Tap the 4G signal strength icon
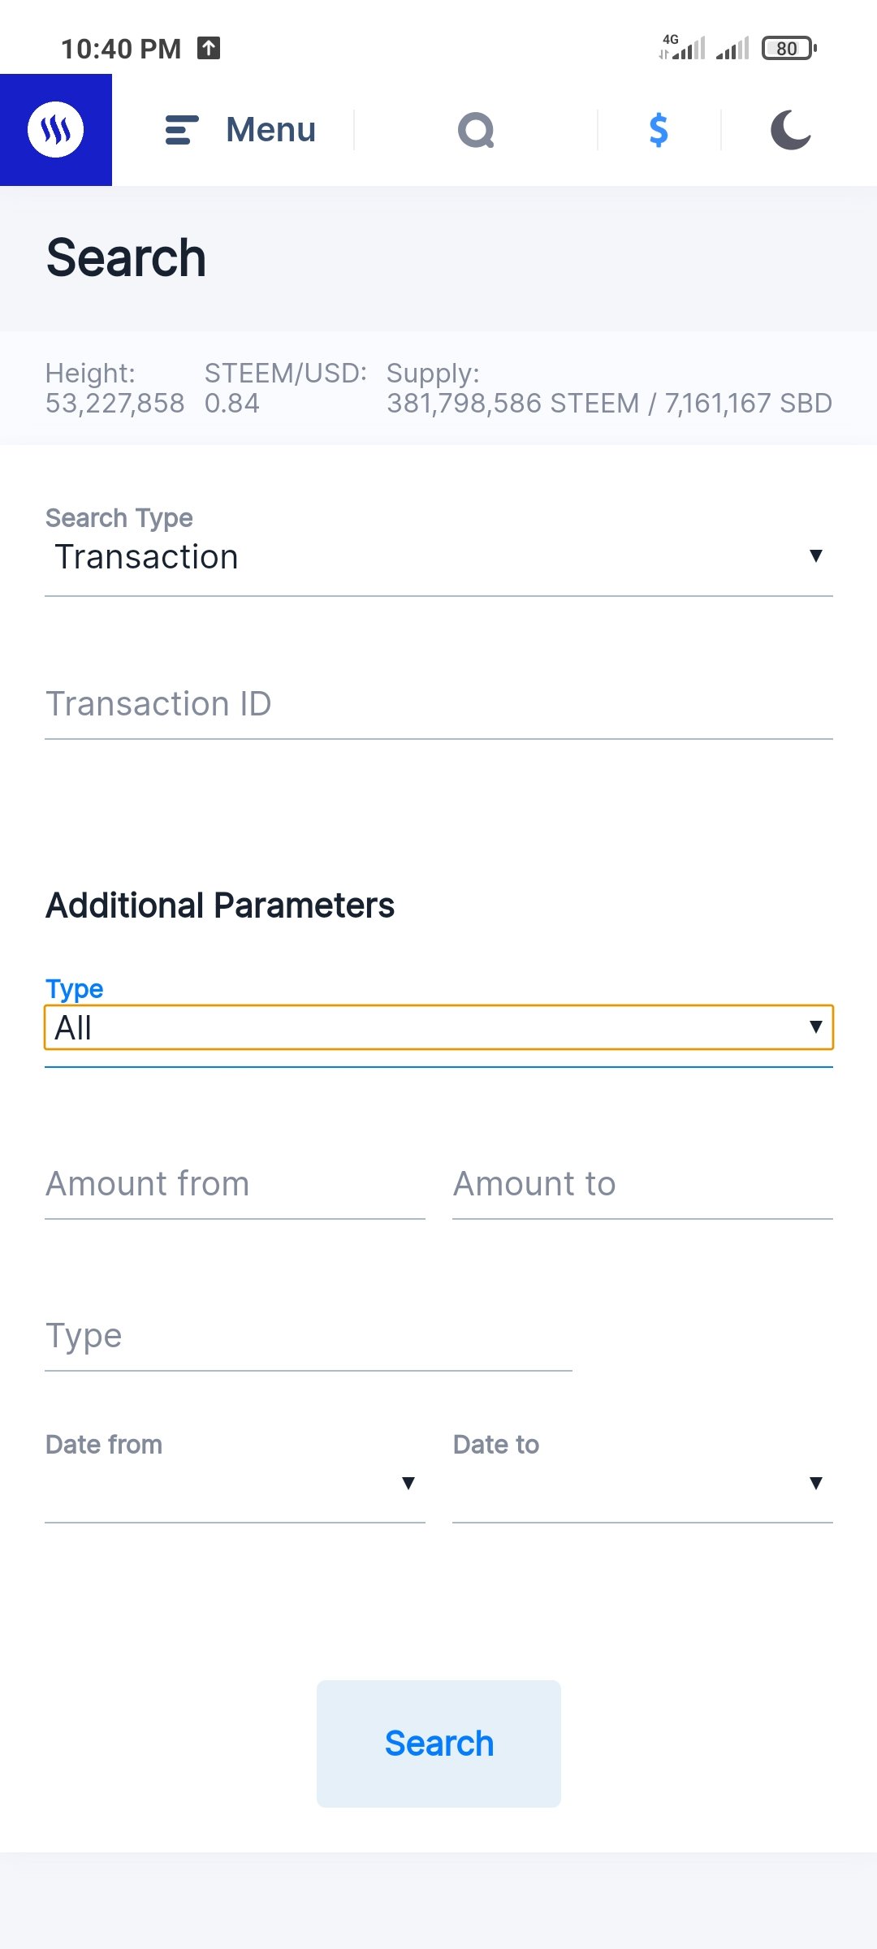Image resolution: width=877 pixels, height=1949 pixels. click(x=682, y=48)
